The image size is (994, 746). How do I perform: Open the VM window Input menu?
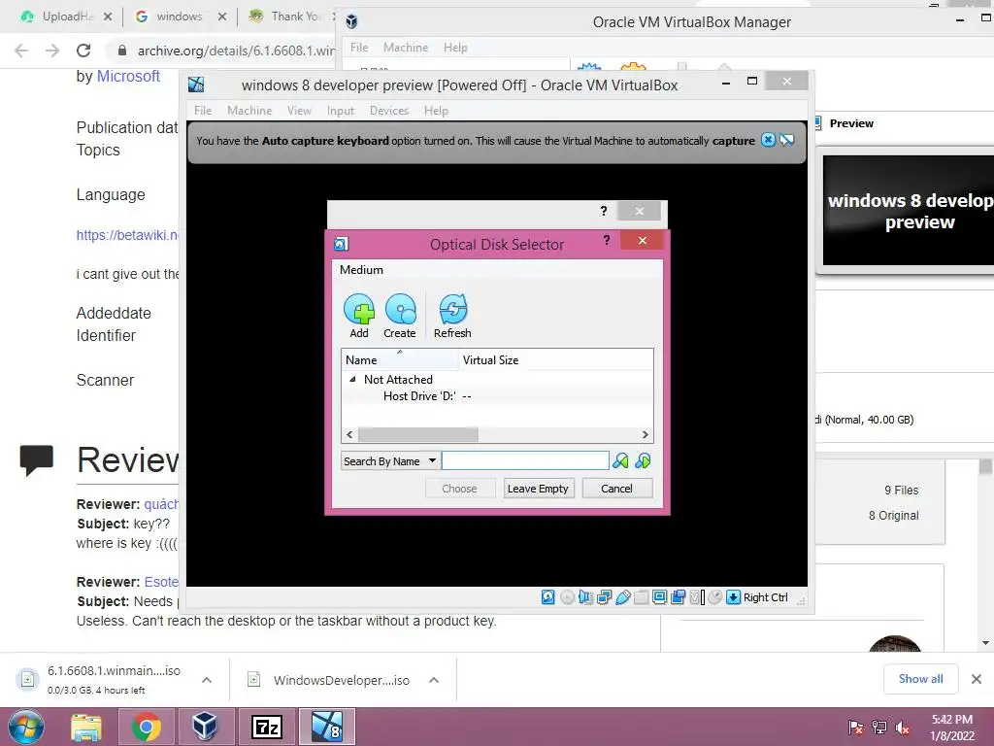point(341,111)
